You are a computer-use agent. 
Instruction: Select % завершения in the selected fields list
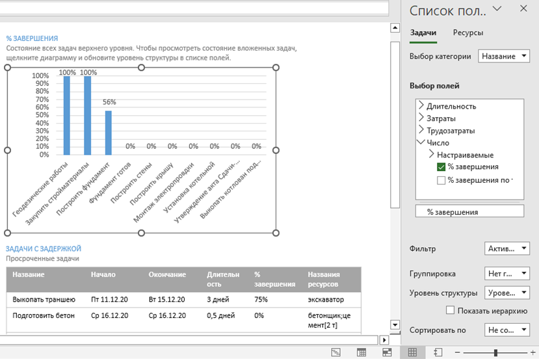point(469,212)
